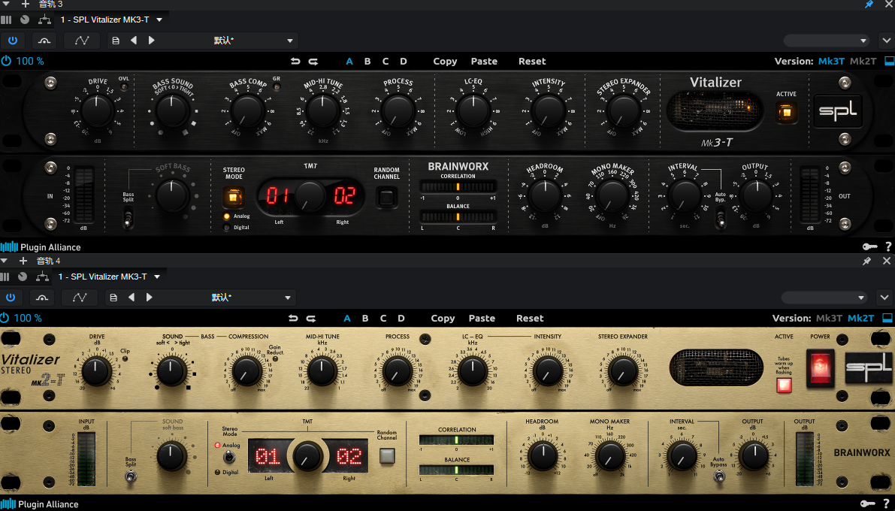The width and height of the screenshot is (895, 511).
Task: Flip Auto Bypass switch on Mk2-T unit
Action: click(719, 476)
